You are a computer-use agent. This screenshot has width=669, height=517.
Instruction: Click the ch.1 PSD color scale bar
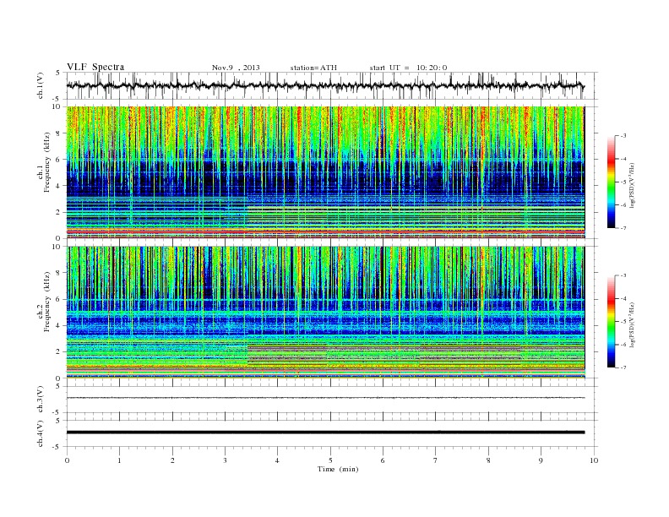[x=611, y=182]
